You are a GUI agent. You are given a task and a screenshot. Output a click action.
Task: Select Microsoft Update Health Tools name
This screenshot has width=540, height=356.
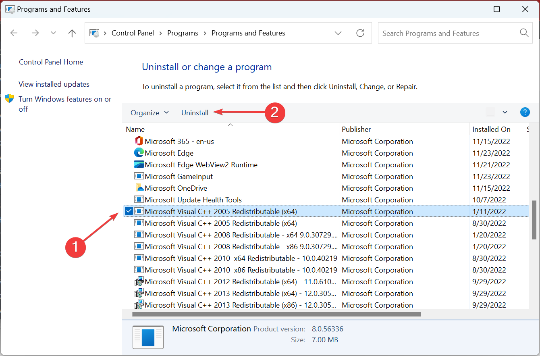click(193, 200)
